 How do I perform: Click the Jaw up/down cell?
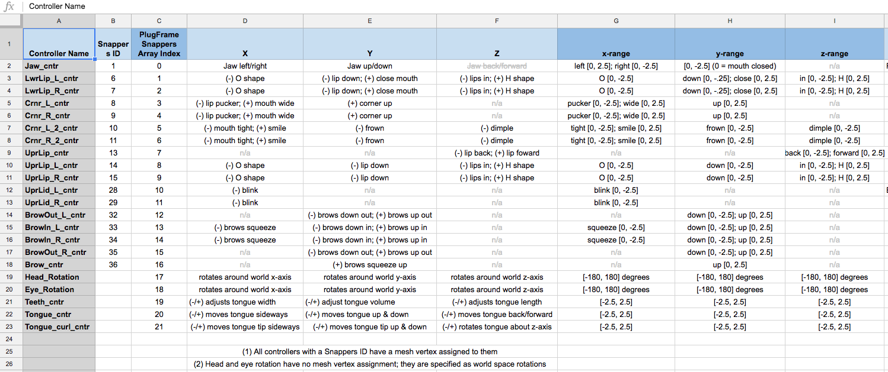coord(370,66)
